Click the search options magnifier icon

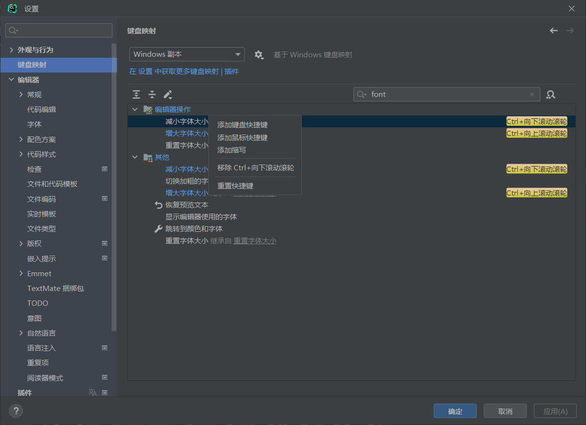[x=361, y=94]
